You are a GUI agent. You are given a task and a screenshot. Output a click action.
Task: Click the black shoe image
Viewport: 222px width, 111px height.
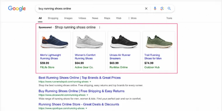(124, 41)
